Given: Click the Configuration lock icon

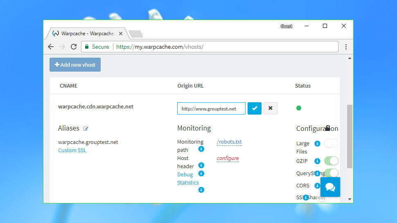Looking at the screenshot, I should click(327, 128).
